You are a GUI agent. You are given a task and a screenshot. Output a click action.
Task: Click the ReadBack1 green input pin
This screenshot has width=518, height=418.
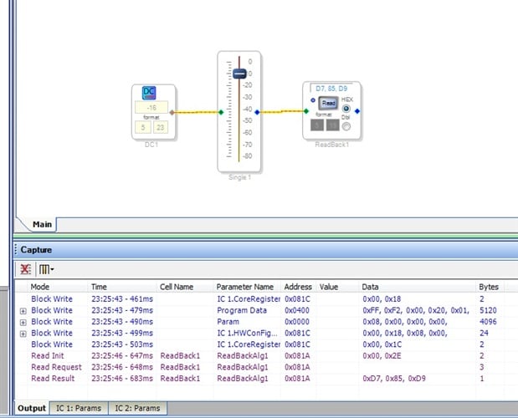pyautogui.click(x=306, y=111)
